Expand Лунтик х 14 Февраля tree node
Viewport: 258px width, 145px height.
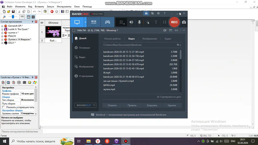tap(2, 39)
